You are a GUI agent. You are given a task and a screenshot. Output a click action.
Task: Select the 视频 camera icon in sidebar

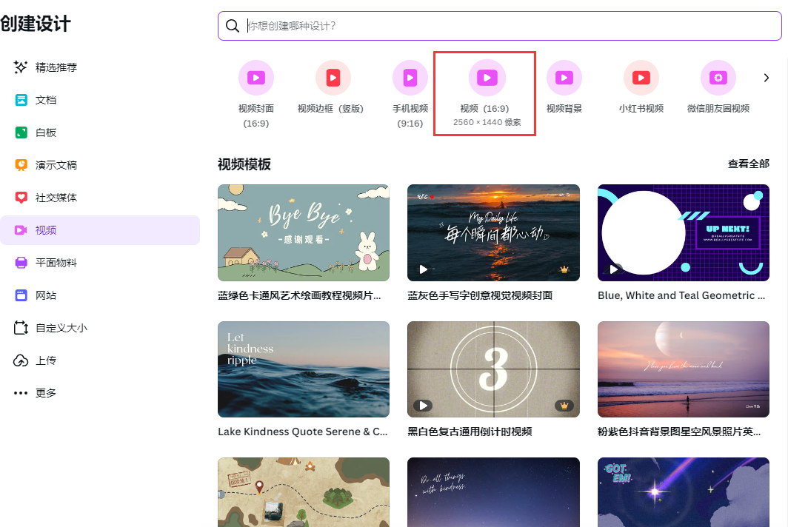tap(21, 230)
